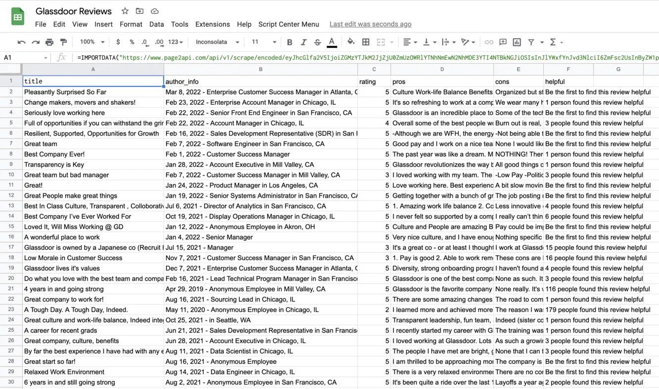Open text rotation options
659x389 pixels.
[468, 42]
